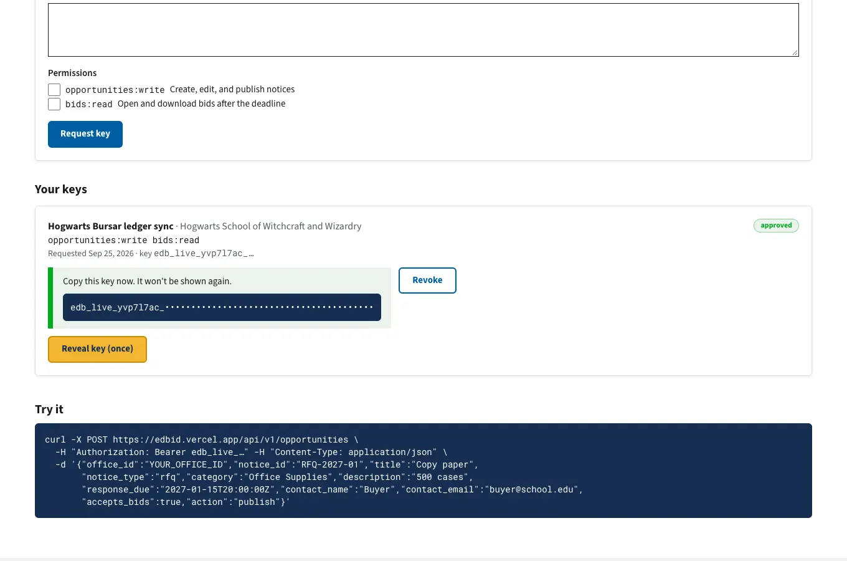The height and width of the screenshot is (561, 847).
Task: Select the masked edb_live_yvp7l7ac_ key field
Action: [x=222, y=307]
